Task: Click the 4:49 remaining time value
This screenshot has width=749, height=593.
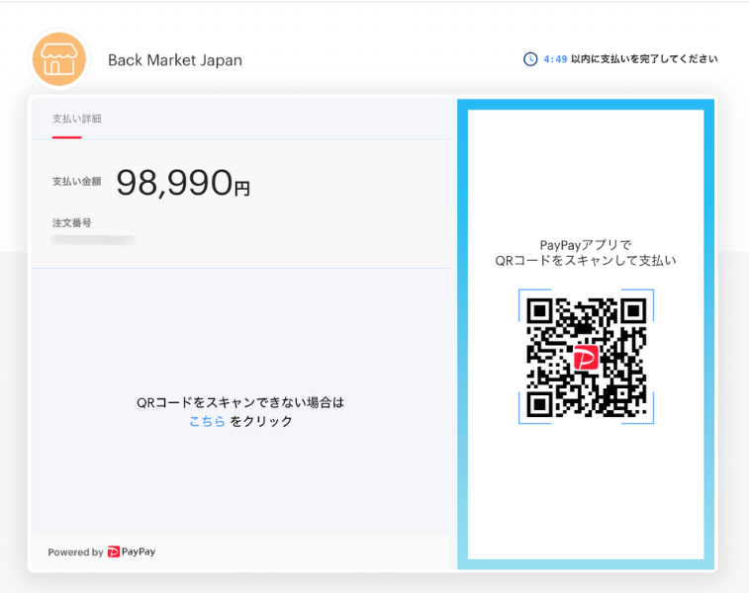Action: click(555, 59)
